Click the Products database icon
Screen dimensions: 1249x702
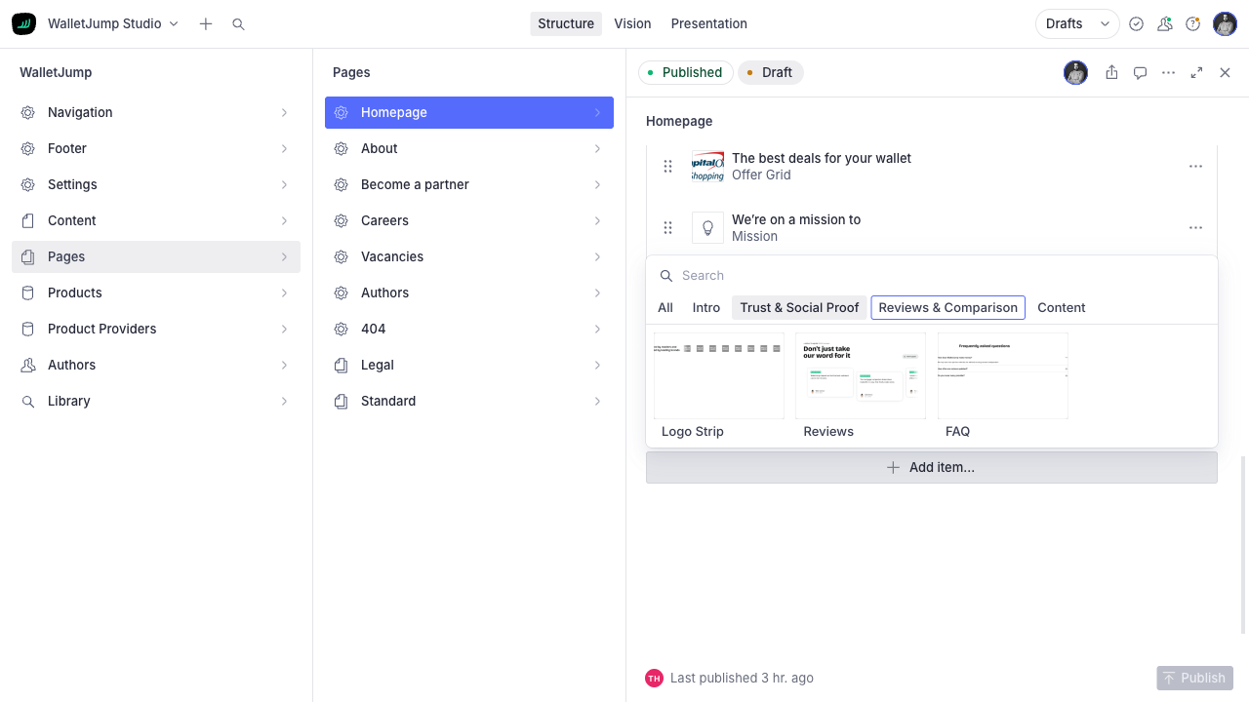coord(28,292)
